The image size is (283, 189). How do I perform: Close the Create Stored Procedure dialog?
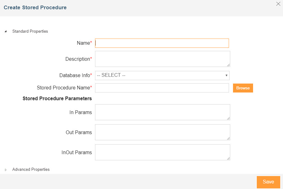[x=278, y=4]
